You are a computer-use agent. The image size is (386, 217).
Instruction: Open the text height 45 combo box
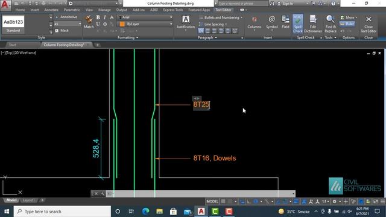click(68, 24)
